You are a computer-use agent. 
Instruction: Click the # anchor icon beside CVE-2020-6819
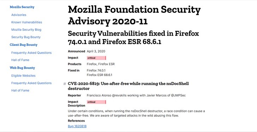coord(65,84)
